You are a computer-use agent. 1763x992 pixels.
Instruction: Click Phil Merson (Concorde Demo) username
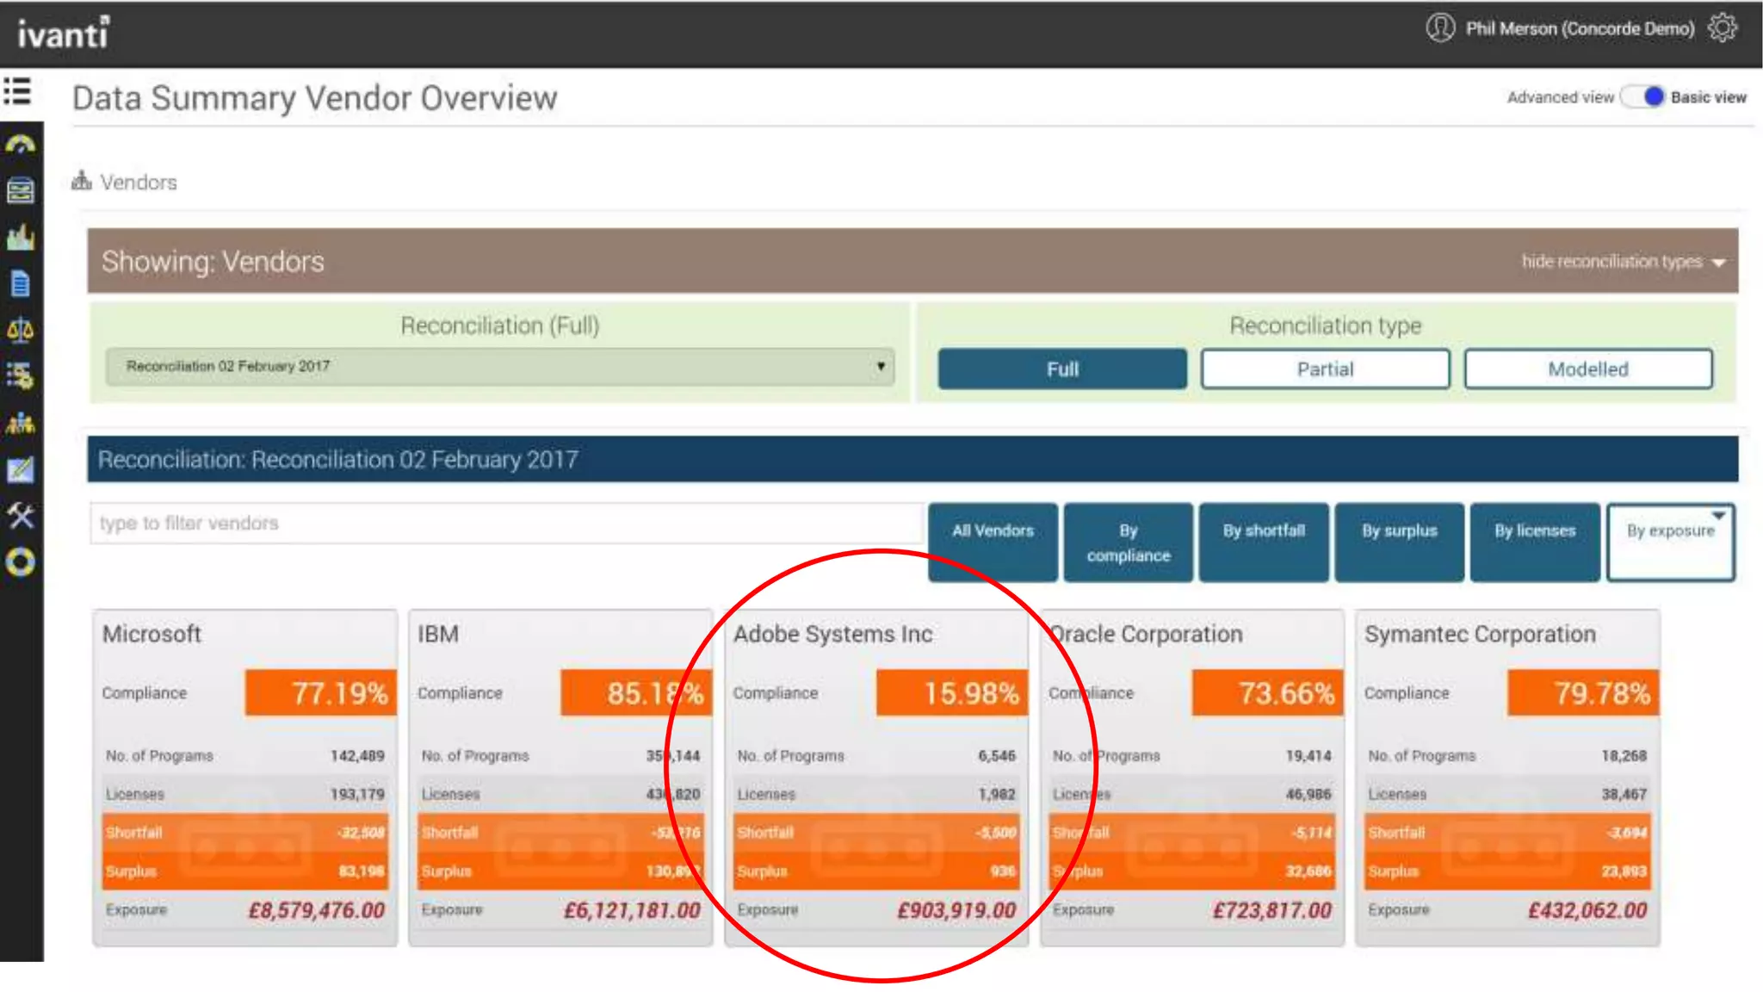[1580, 28]
